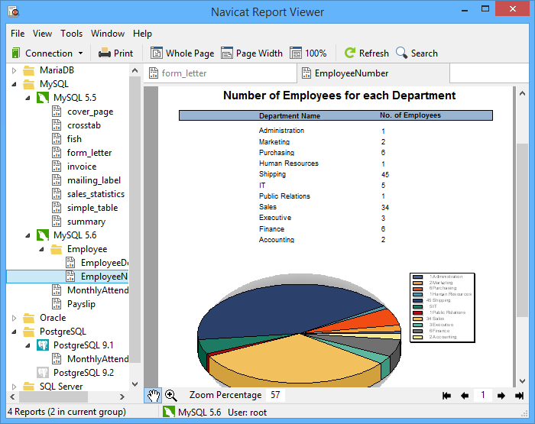Viewport: 535px width, 424px height.
Task: Open the File menu
Action: 18,34
